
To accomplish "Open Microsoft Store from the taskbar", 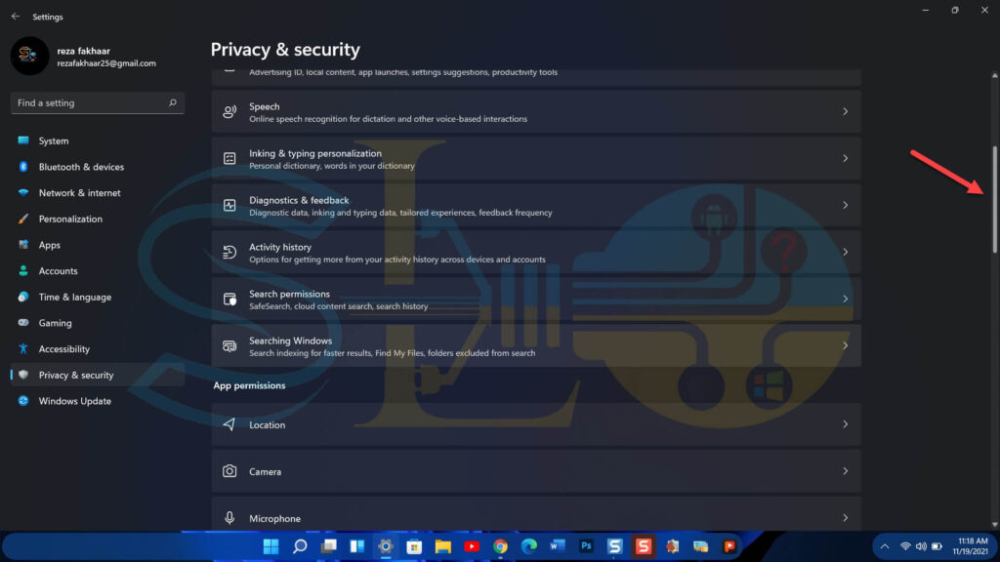I will point(414,546).
